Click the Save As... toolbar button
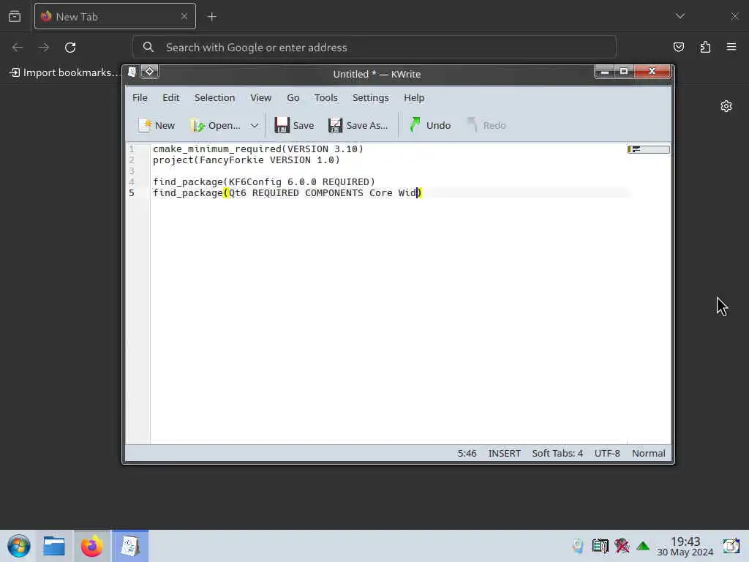This screenshot has height=562, width=749. coord(358,125)
